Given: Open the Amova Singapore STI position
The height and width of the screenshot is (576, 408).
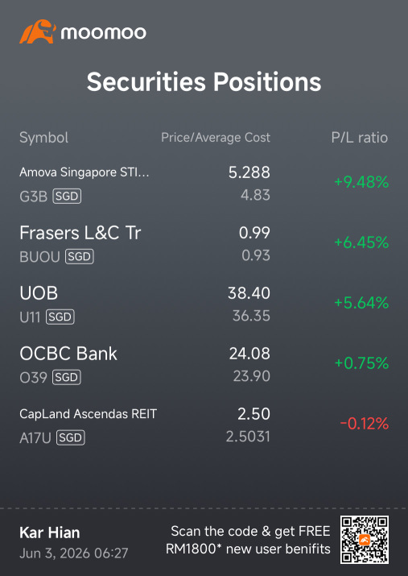Looking at the screenshot, I should (x=204, y=184).
